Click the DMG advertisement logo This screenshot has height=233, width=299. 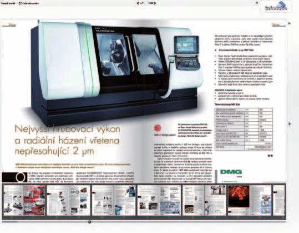coord(231,172)
